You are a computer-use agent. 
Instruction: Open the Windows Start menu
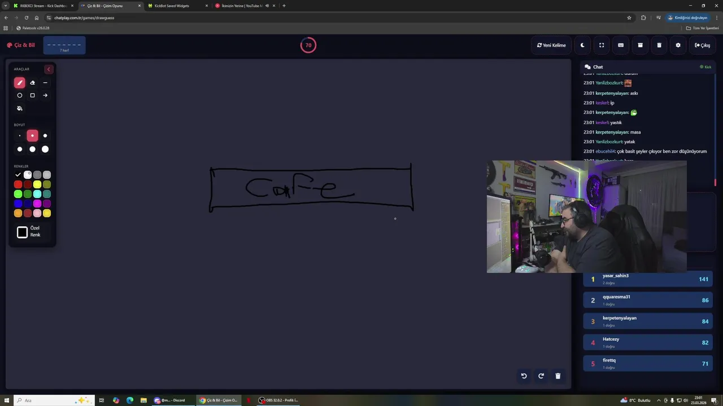pyautogui.click(x=7, y=400)
